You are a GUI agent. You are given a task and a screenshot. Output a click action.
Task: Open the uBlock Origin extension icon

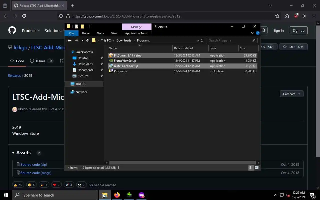[296, 16]
